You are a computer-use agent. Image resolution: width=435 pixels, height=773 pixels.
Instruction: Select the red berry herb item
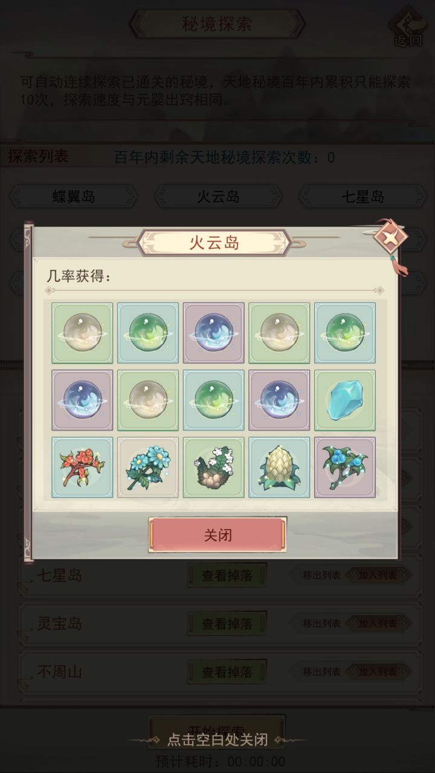click(82, 467)
